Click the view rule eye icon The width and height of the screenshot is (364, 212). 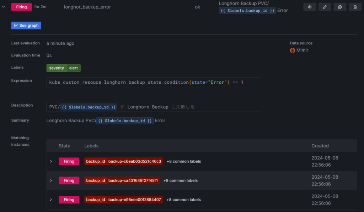coord(310,7)
